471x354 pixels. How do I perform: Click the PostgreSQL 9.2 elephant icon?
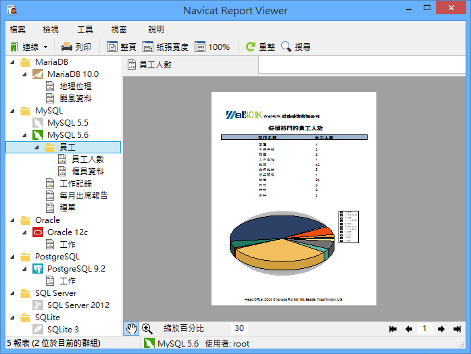pyautogui.click(x=38, y=269)
